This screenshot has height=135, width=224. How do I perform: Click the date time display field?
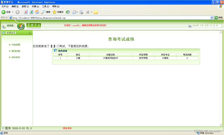(x=207, y=26)
